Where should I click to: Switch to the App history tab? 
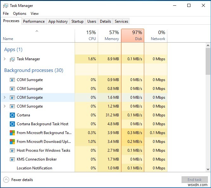tap(58, 21)
